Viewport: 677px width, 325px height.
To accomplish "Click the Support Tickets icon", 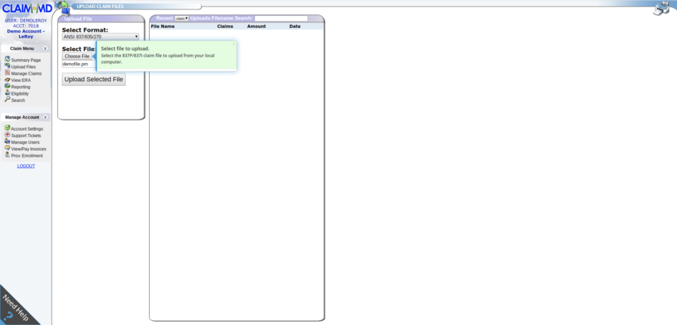I will point(7,135).
